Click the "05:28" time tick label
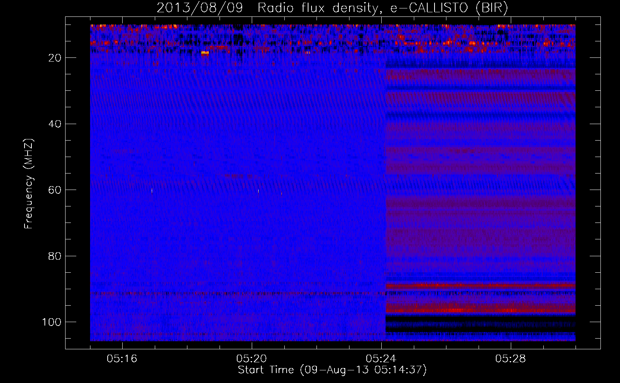 [511, 359]
